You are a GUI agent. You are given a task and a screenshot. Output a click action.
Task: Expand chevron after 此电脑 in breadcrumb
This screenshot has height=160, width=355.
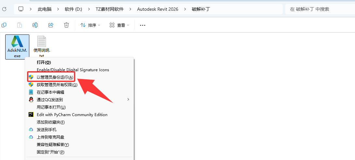pos(58,9)
